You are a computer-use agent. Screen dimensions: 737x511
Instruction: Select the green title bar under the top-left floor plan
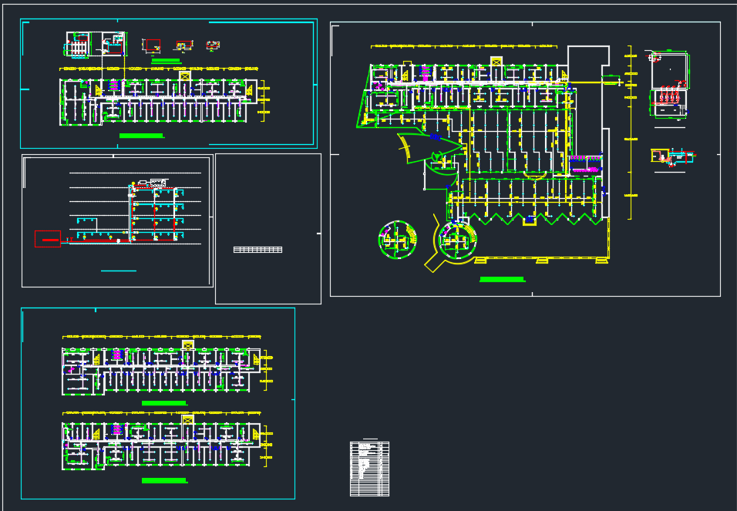tap(142, 136)
